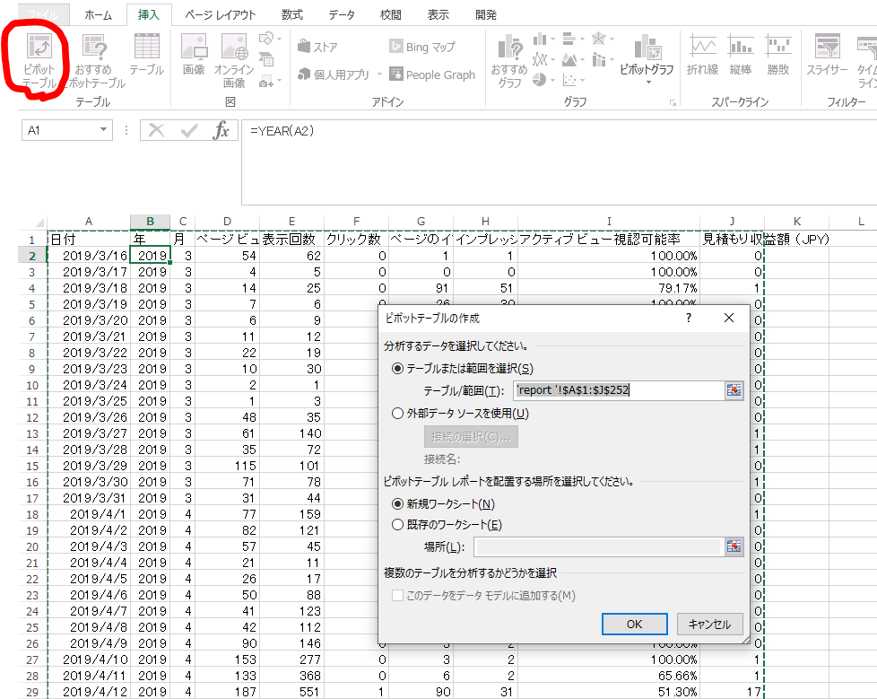
Task: Insert a combo chart from ribbon
Action: click(x=599, y=59)
